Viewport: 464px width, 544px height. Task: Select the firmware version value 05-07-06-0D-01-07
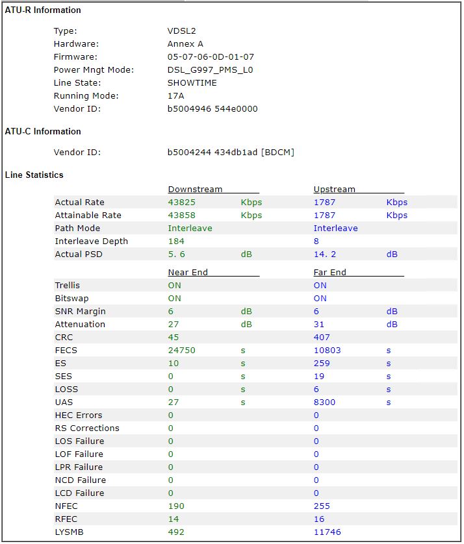(211, 57)
